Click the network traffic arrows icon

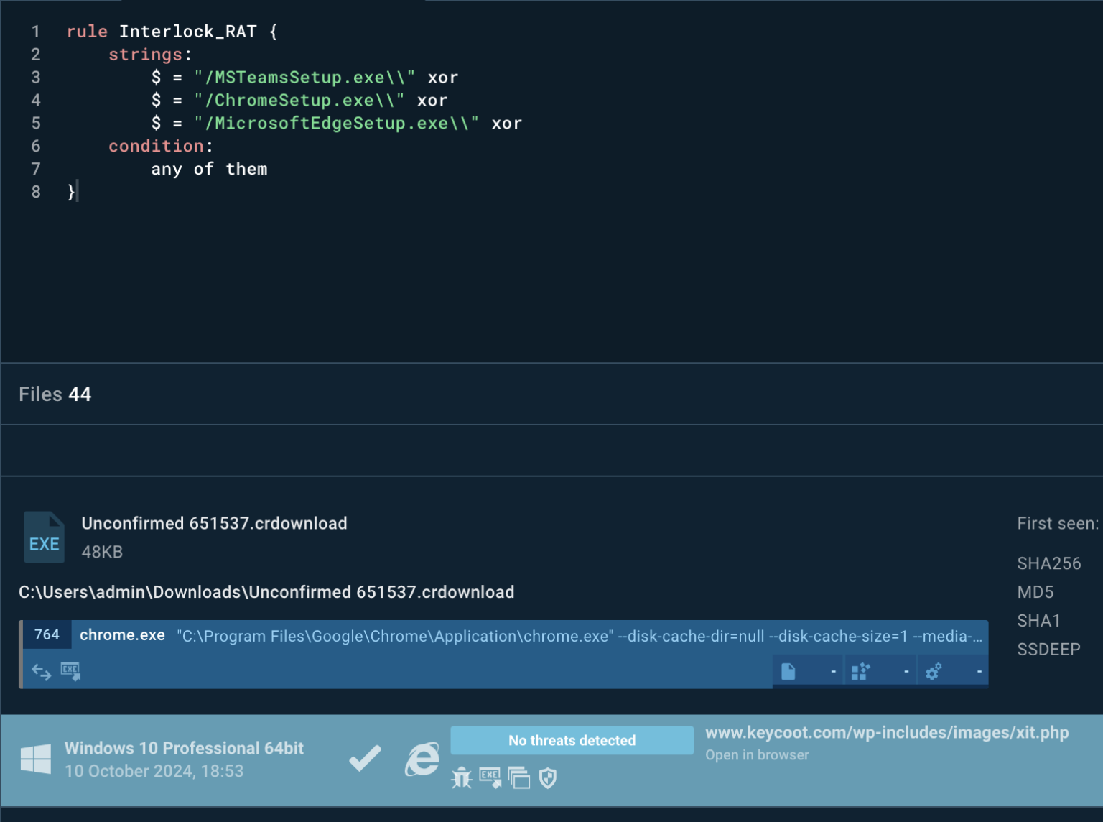tap(41, 672)
